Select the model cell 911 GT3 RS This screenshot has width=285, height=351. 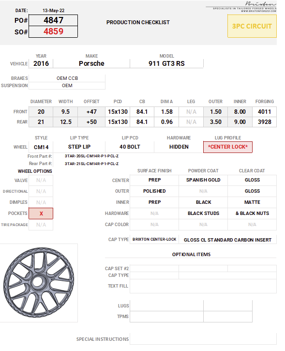coord(166,63)
